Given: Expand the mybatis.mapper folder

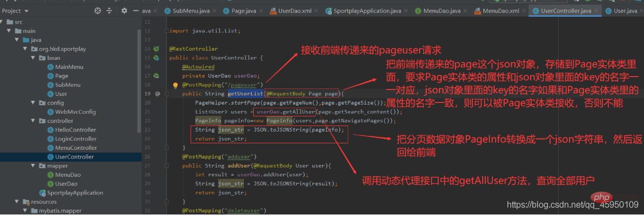Looking at the screenshot, I should click(25, 211).
